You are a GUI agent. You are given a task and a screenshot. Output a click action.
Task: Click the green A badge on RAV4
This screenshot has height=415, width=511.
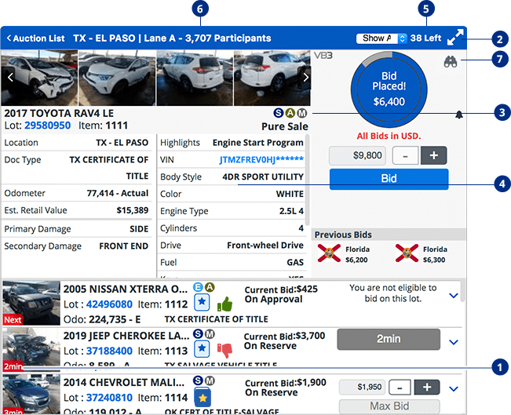[x=290, y=113]
